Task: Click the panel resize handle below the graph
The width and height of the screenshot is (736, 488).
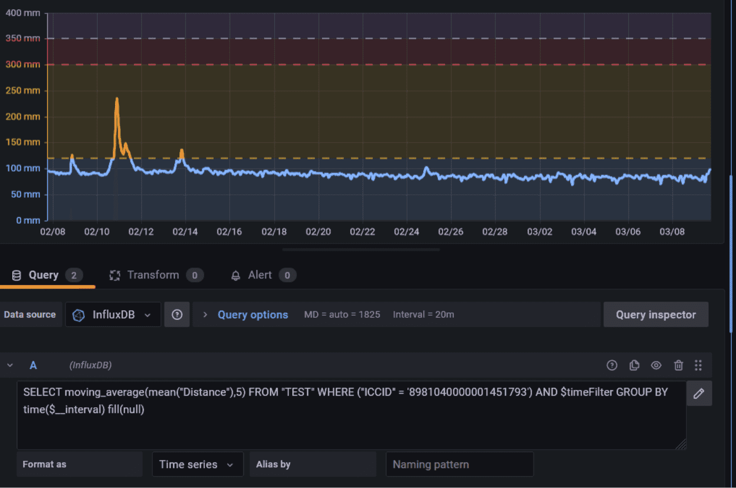Action: [x=361, y=250]
